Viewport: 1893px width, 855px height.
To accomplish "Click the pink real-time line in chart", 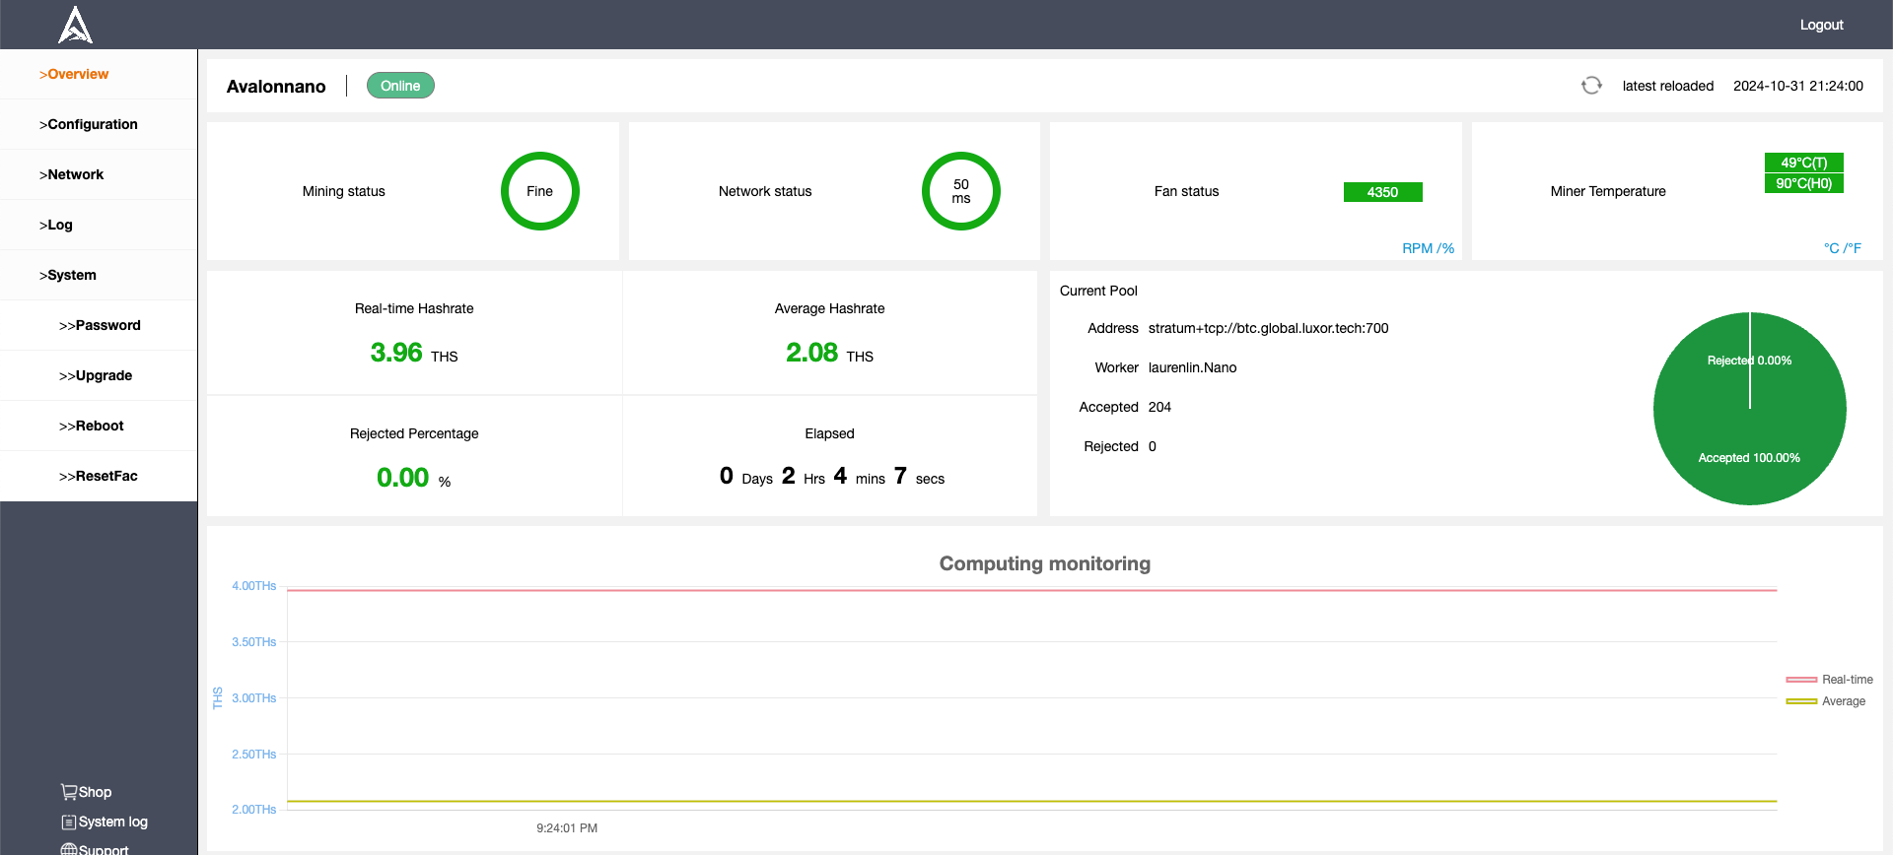I will tap(1031, 590).
